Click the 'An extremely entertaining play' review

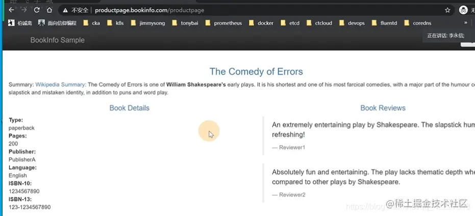click(373, 130)
